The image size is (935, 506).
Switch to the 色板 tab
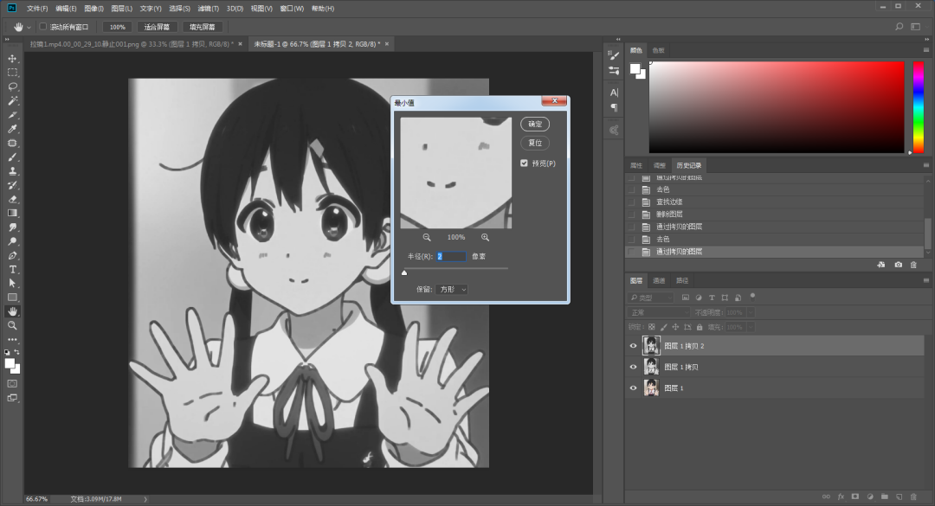658,51
